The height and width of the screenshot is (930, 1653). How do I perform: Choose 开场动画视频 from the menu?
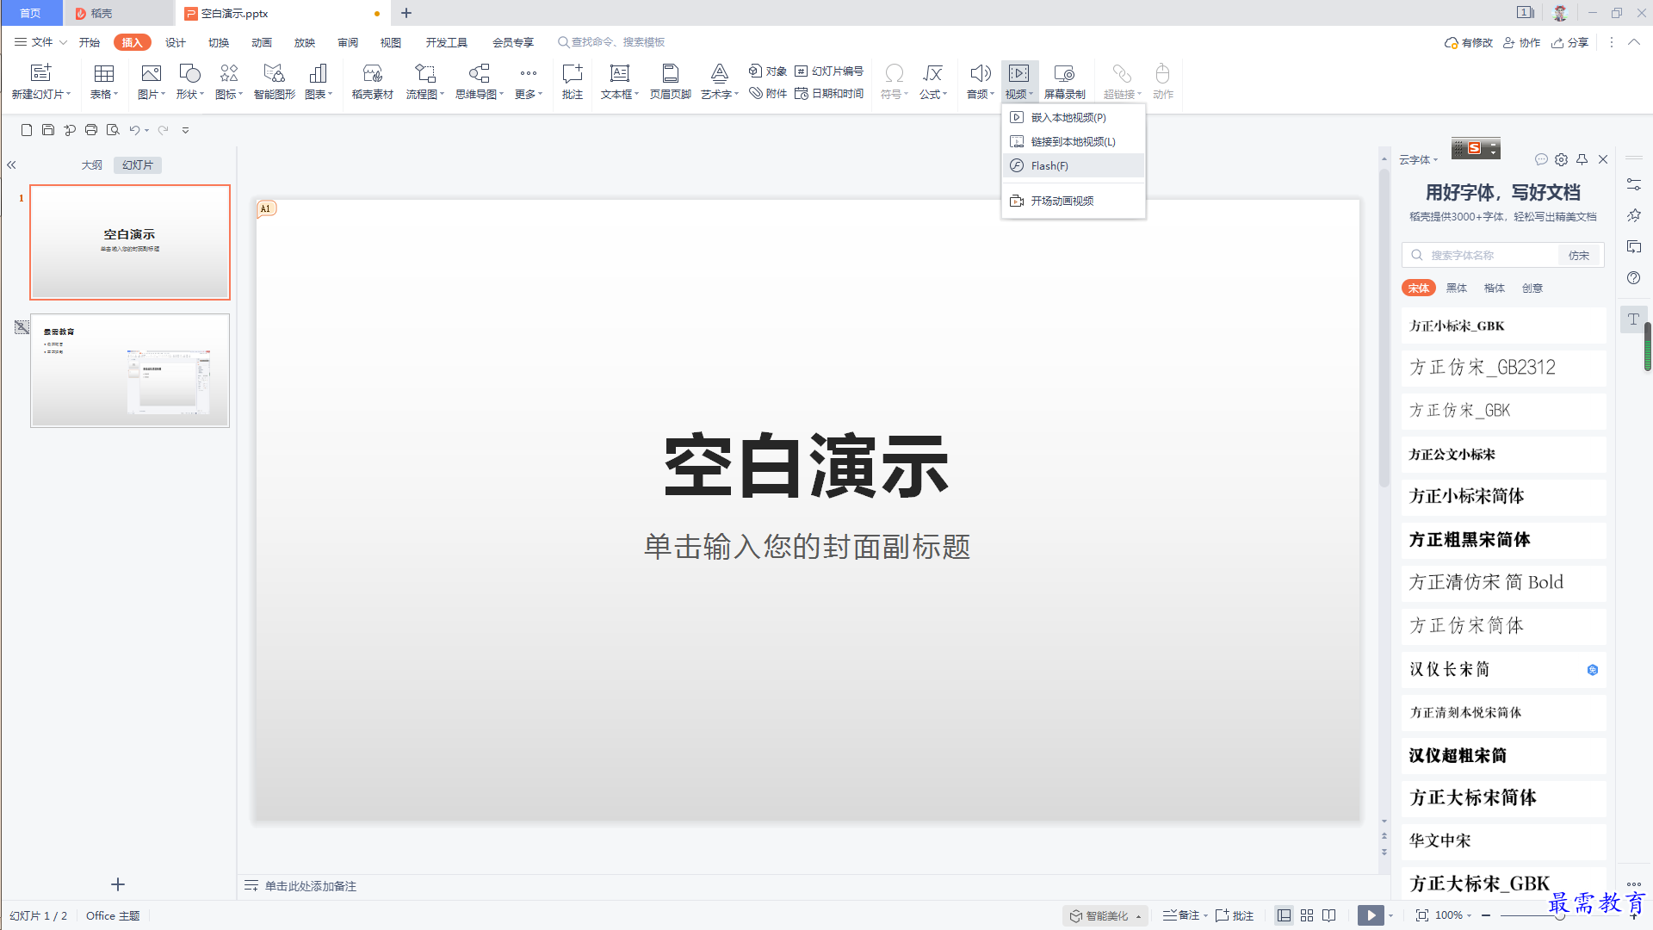tap(1074, 201)
